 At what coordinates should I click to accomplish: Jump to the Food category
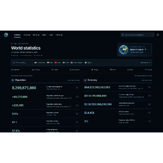pos(113,70)
